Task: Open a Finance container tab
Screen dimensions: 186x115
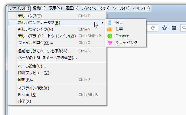Action: click(x=126, y=36)
